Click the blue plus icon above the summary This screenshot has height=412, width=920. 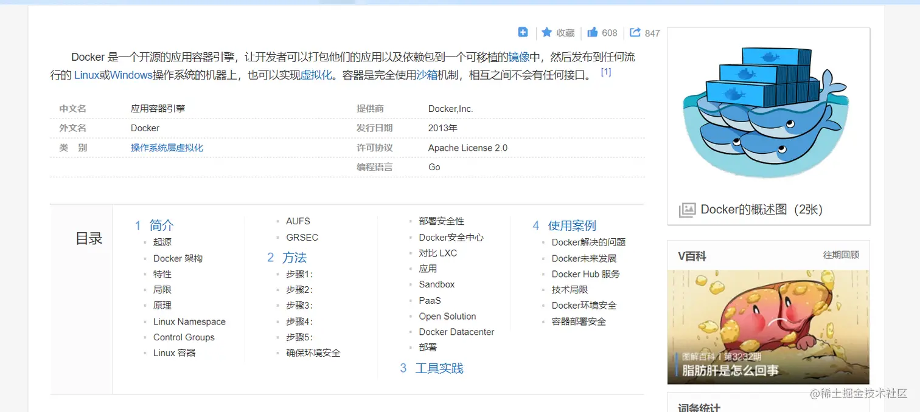523,32
